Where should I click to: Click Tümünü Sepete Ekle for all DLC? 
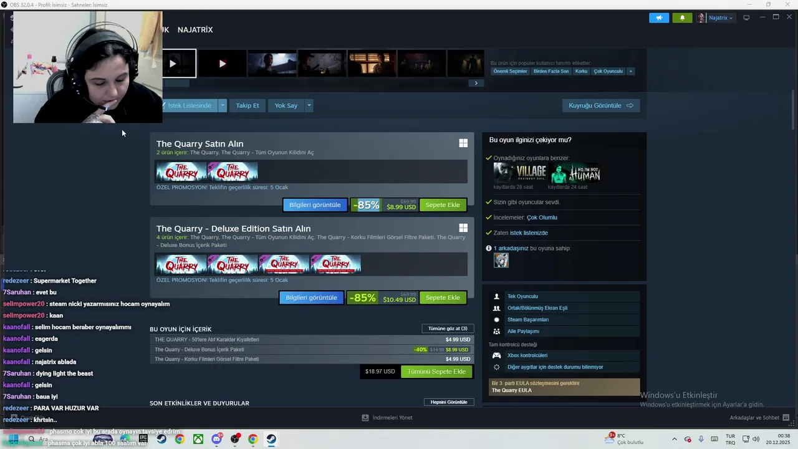(x=436, y=372)
